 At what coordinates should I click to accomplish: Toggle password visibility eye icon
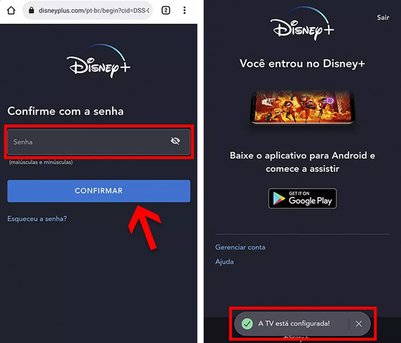[x=175, y=141]
